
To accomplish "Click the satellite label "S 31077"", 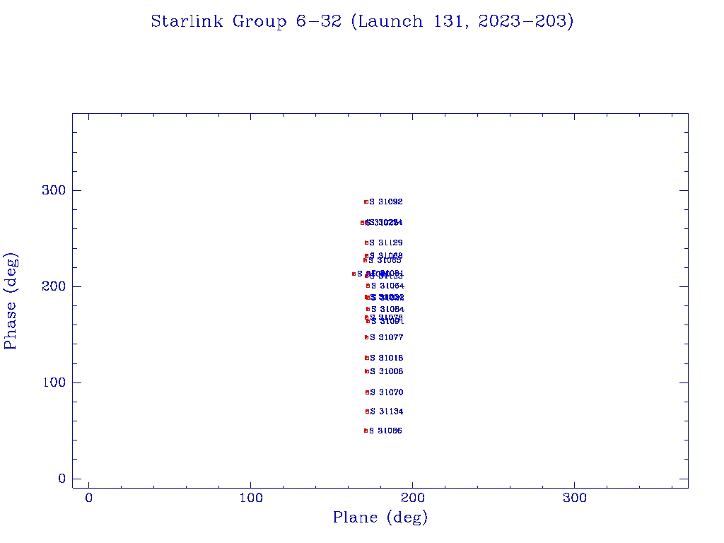I will click(x=387, y=337).
